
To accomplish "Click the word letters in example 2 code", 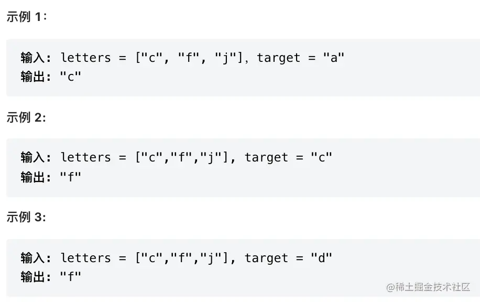I will pyautogui.click(x=85, y=157).
